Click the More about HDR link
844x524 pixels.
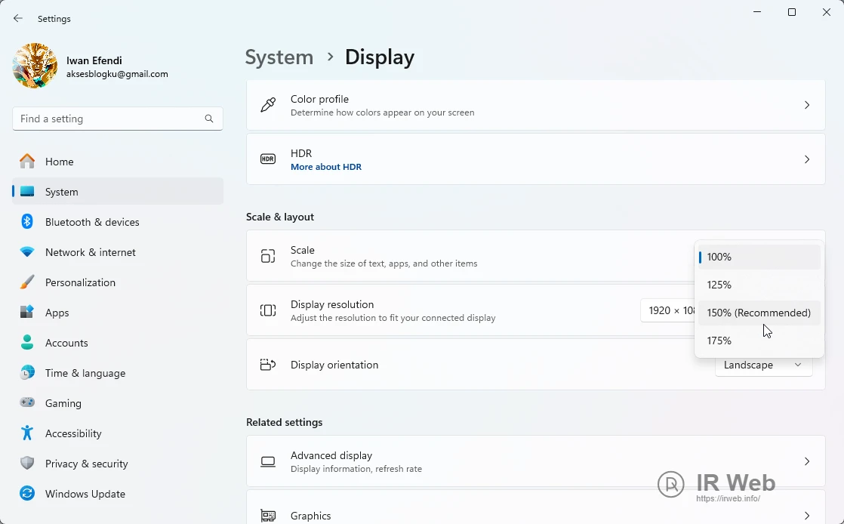(326, 167)
